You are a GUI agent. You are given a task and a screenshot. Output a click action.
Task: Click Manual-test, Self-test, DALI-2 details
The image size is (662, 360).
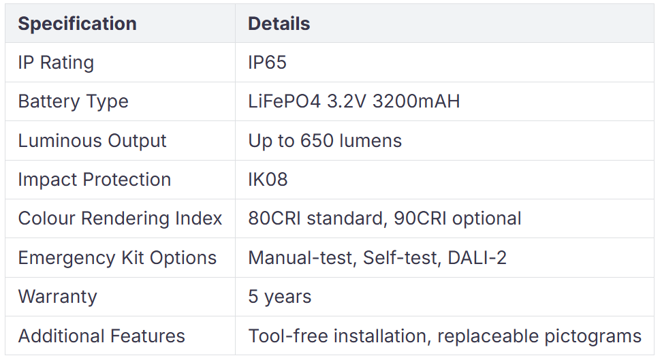click(377, 258)
